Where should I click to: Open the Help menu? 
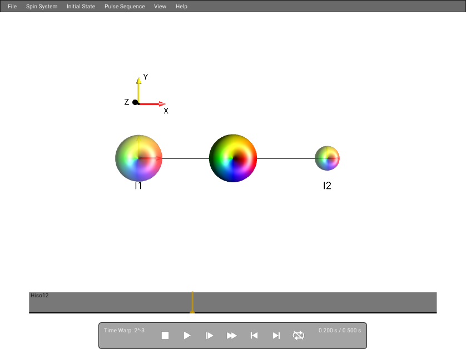click(x=181, y=6)
